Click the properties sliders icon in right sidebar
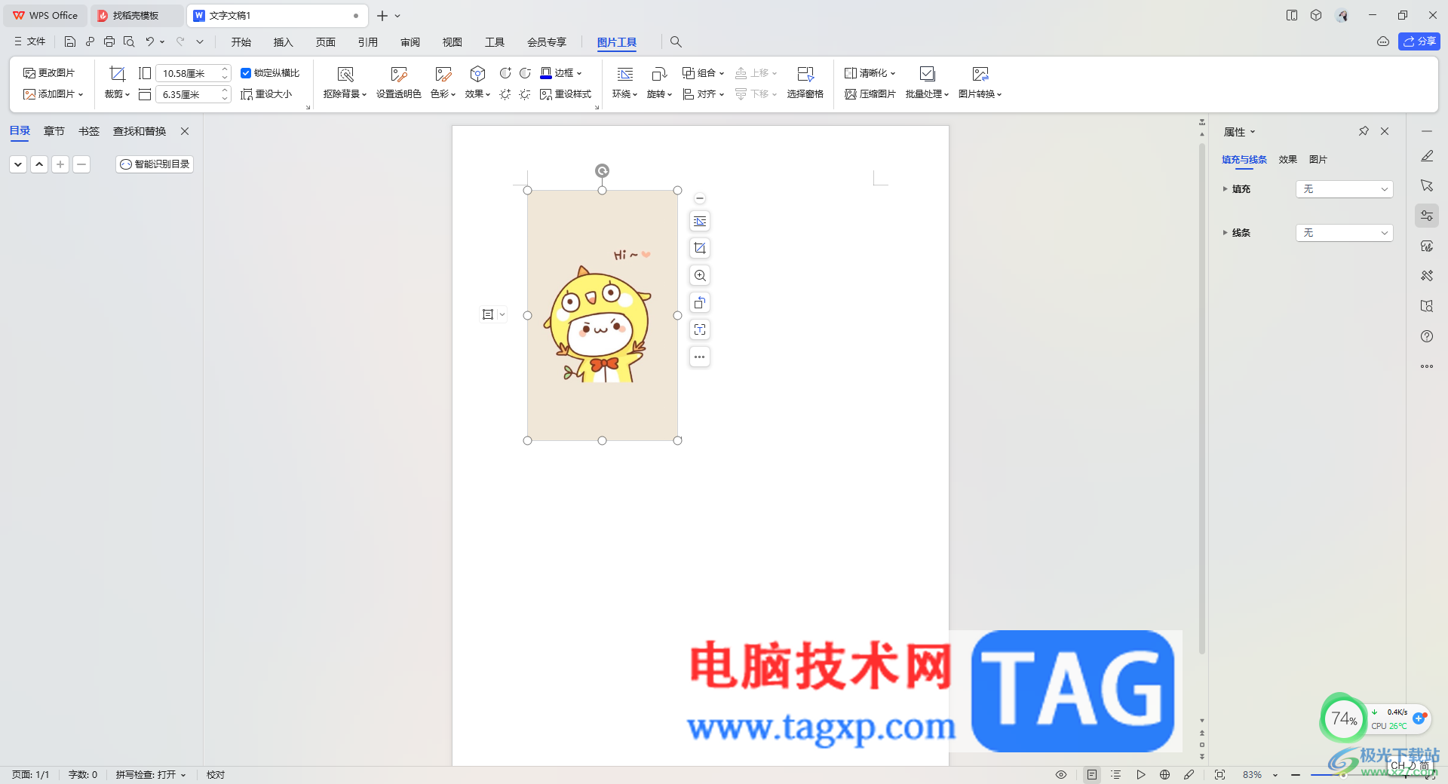1448x784 pixels. pos(1427,216)
